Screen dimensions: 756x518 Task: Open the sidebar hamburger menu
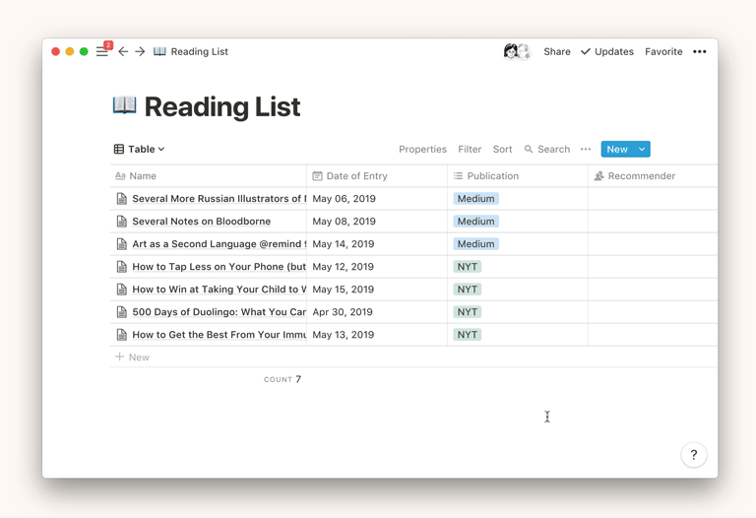(101, 52)
